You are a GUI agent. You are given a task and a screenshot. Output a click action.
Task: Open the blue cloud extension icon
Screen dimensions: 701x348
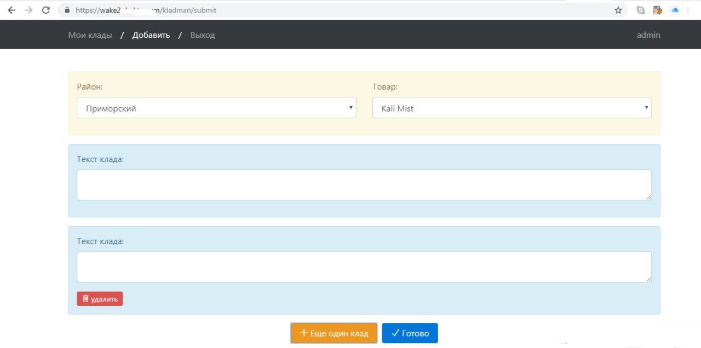(675, 10)
